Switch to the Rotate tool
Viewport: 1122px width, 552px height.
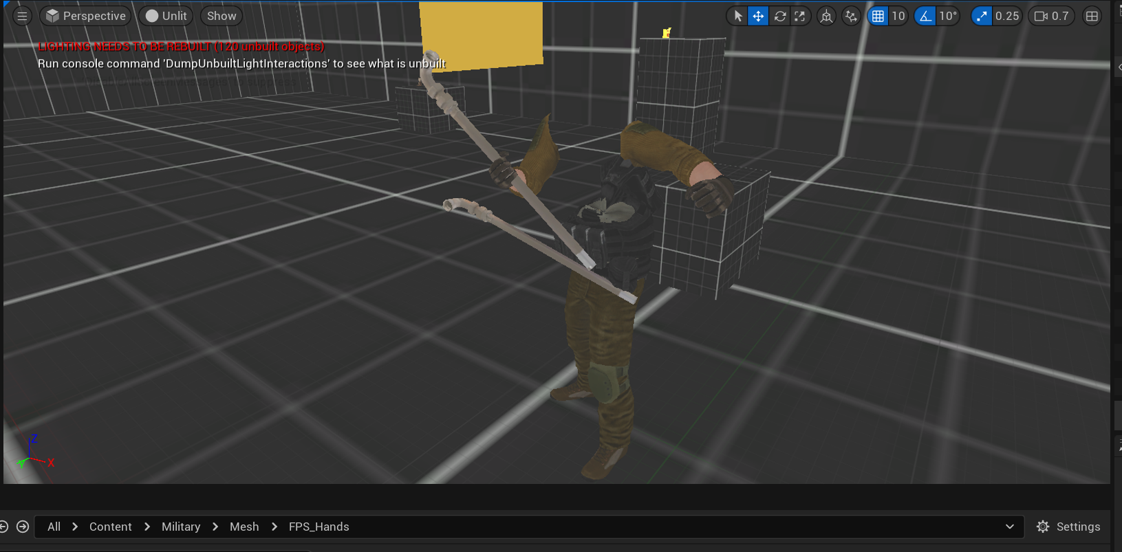(x=779, y=16)
